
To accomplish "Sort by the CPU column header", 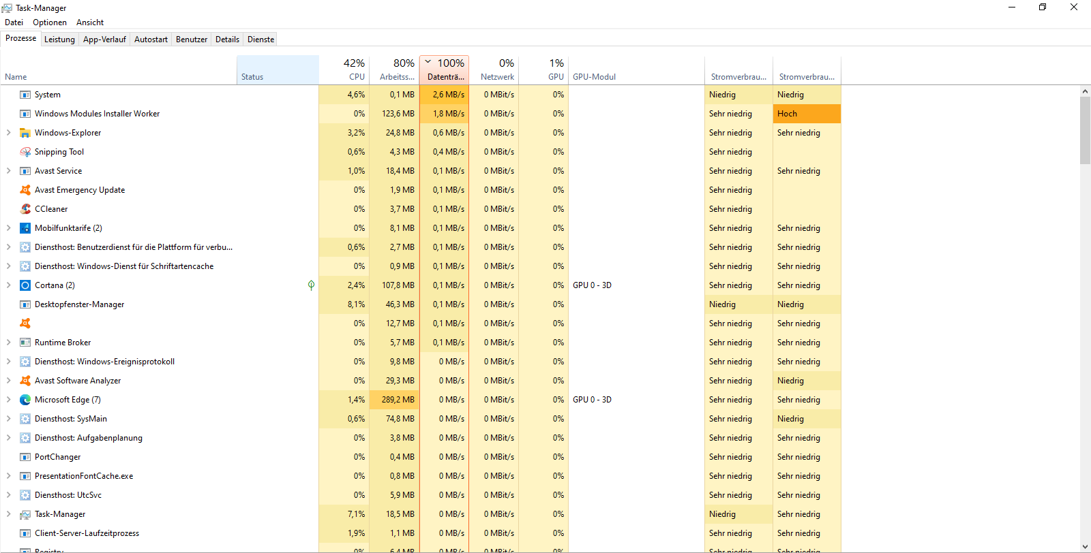I will coord(344,70).
